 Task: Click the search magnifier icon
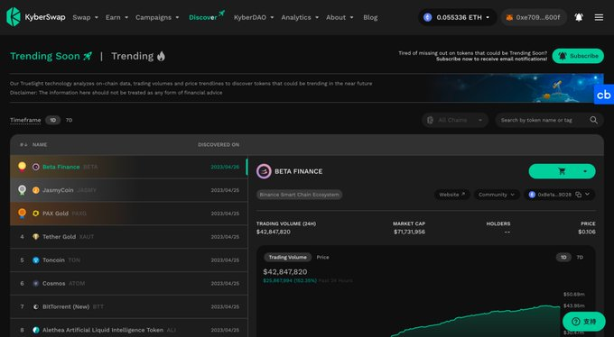click(593, 120)
